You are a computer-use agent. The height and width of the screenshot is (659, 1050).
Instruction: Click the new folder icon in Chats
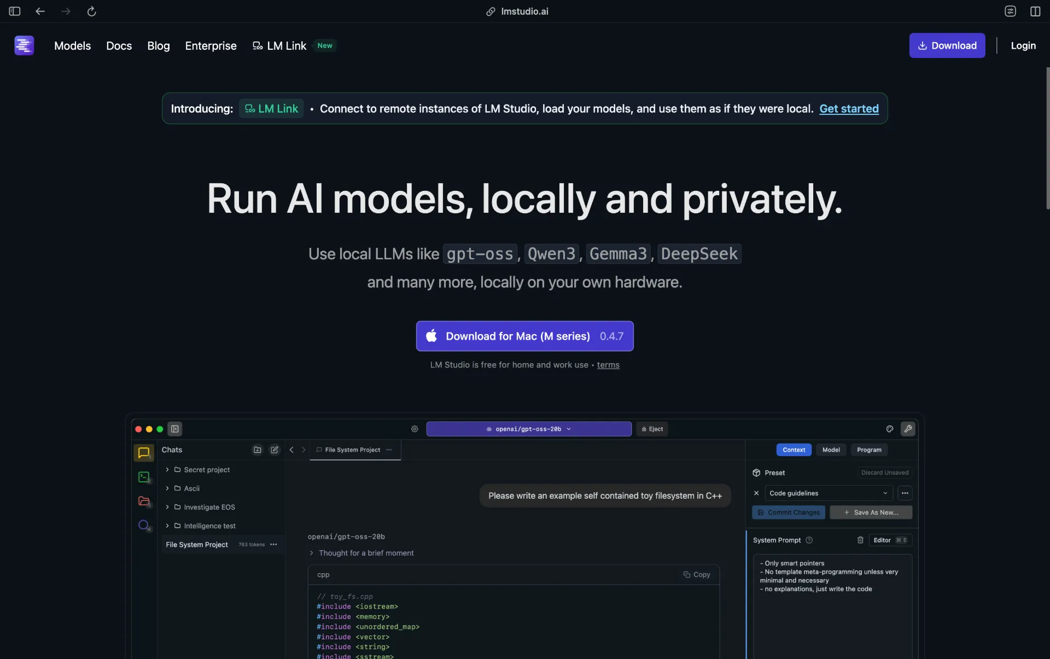click(257, 450)
